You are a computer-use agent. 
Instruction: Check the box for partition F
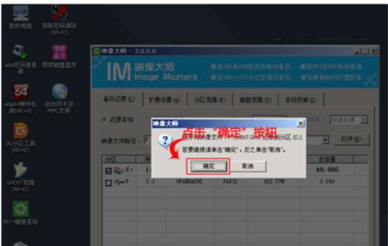pos(109,183)
